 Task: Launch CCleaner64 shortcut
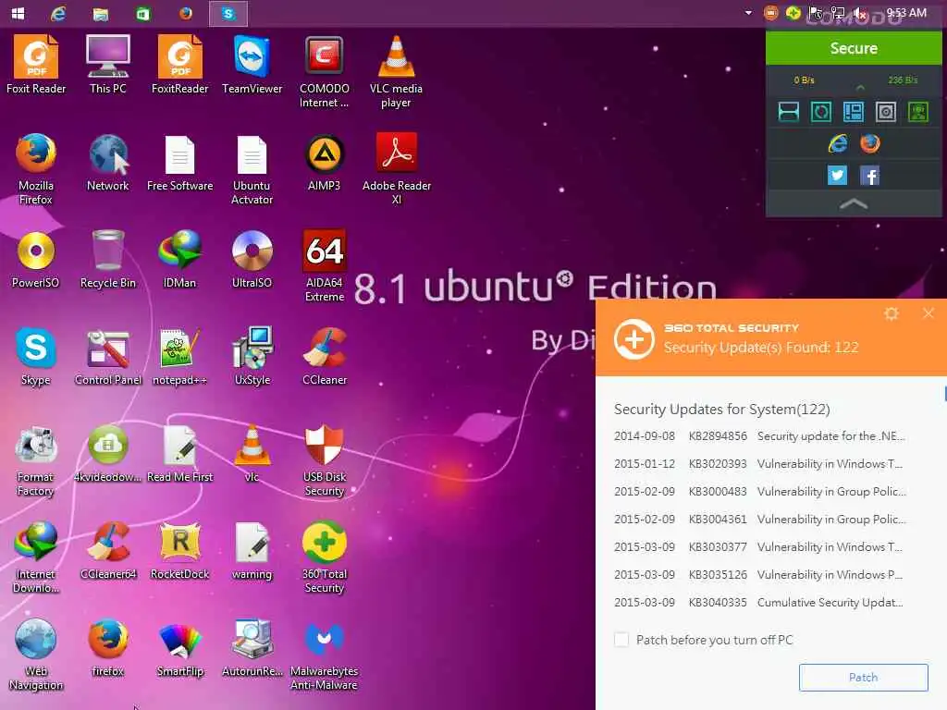click(107, 551)
